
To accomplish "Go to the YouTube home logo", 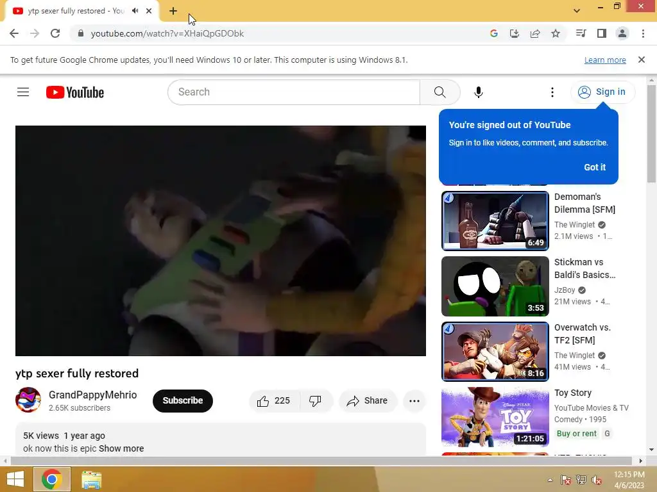I will (x=75, y=92).
